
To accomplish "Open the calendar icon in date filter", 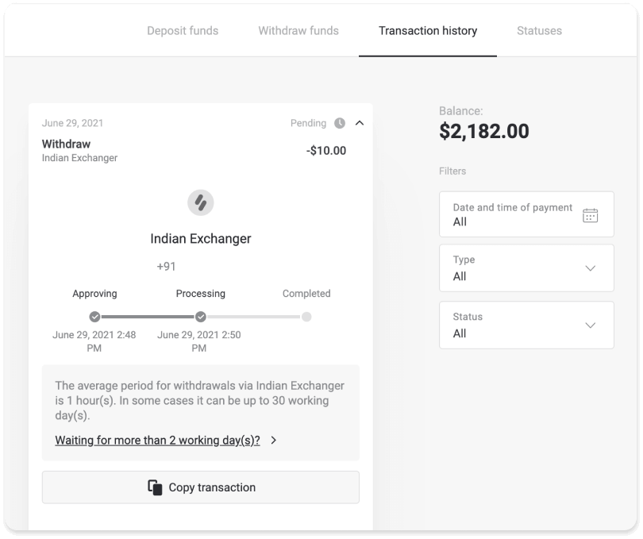I will (590, 214).
